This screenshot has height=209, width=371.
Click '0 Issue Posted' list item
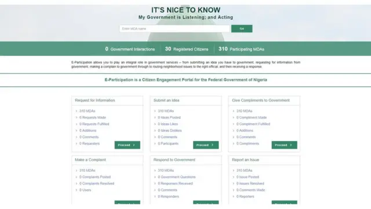[248, 177]
